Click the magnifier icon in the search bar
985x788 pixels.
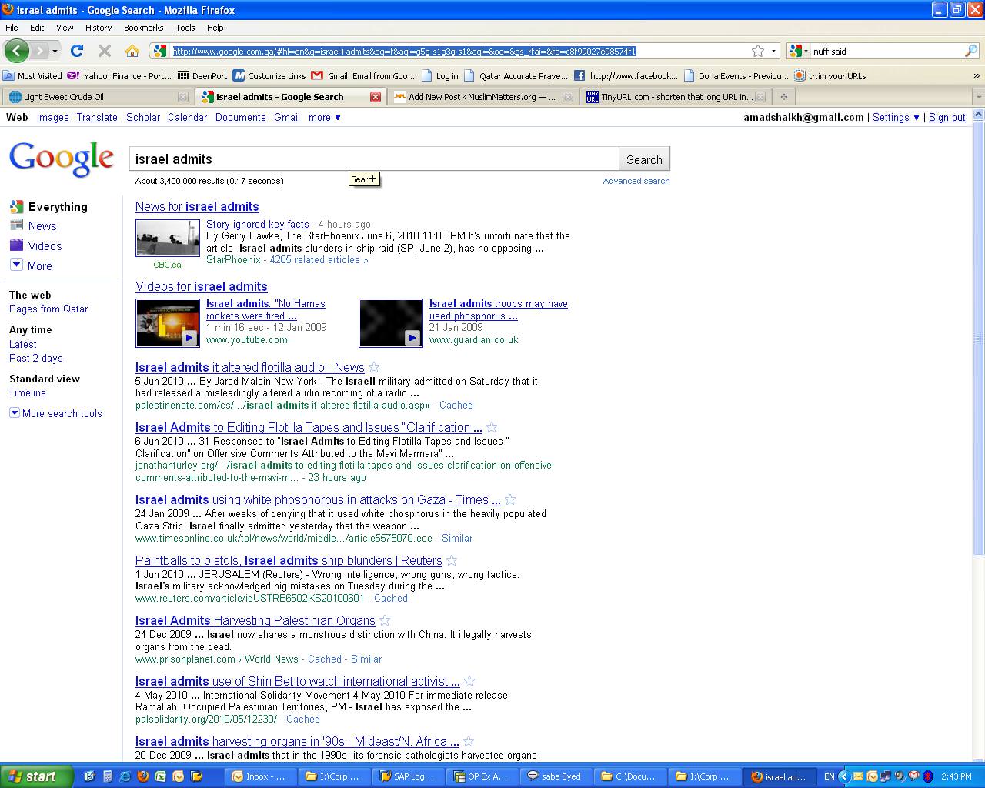pos(970,51)
